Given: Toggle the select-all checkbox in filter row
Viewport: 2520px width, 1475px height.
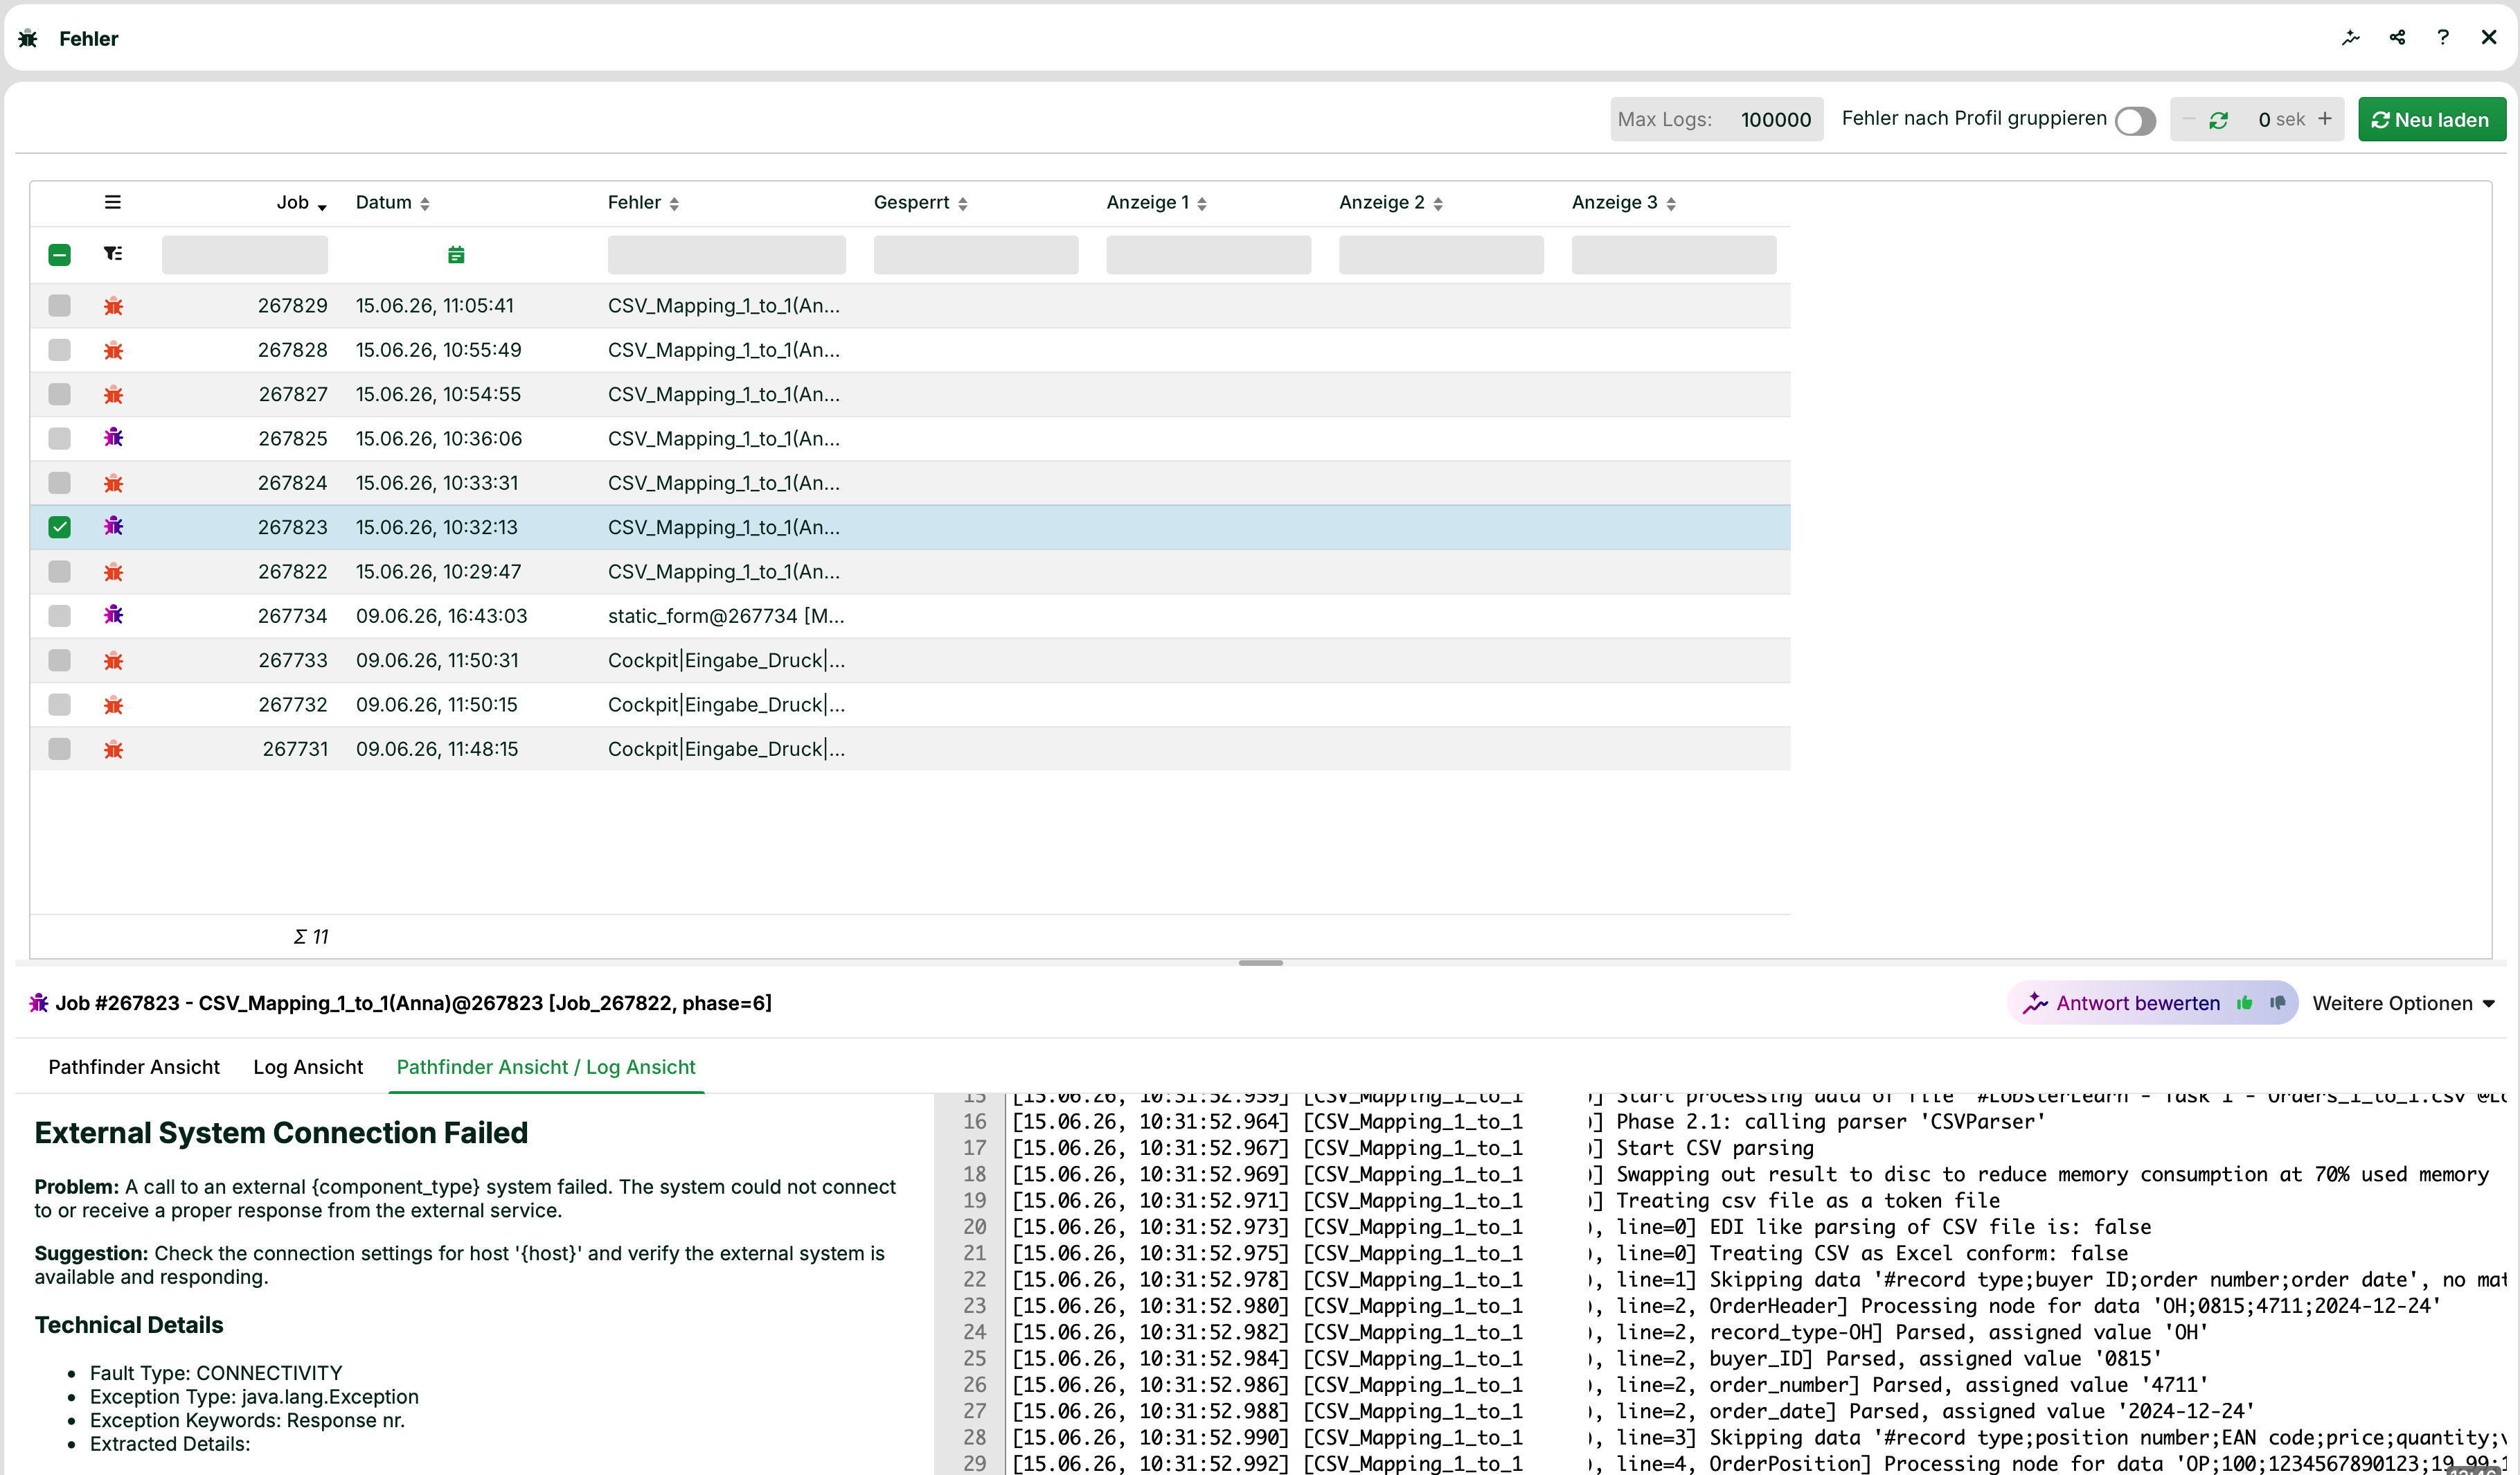Looking at the screenshot, I should pos(59,254).
